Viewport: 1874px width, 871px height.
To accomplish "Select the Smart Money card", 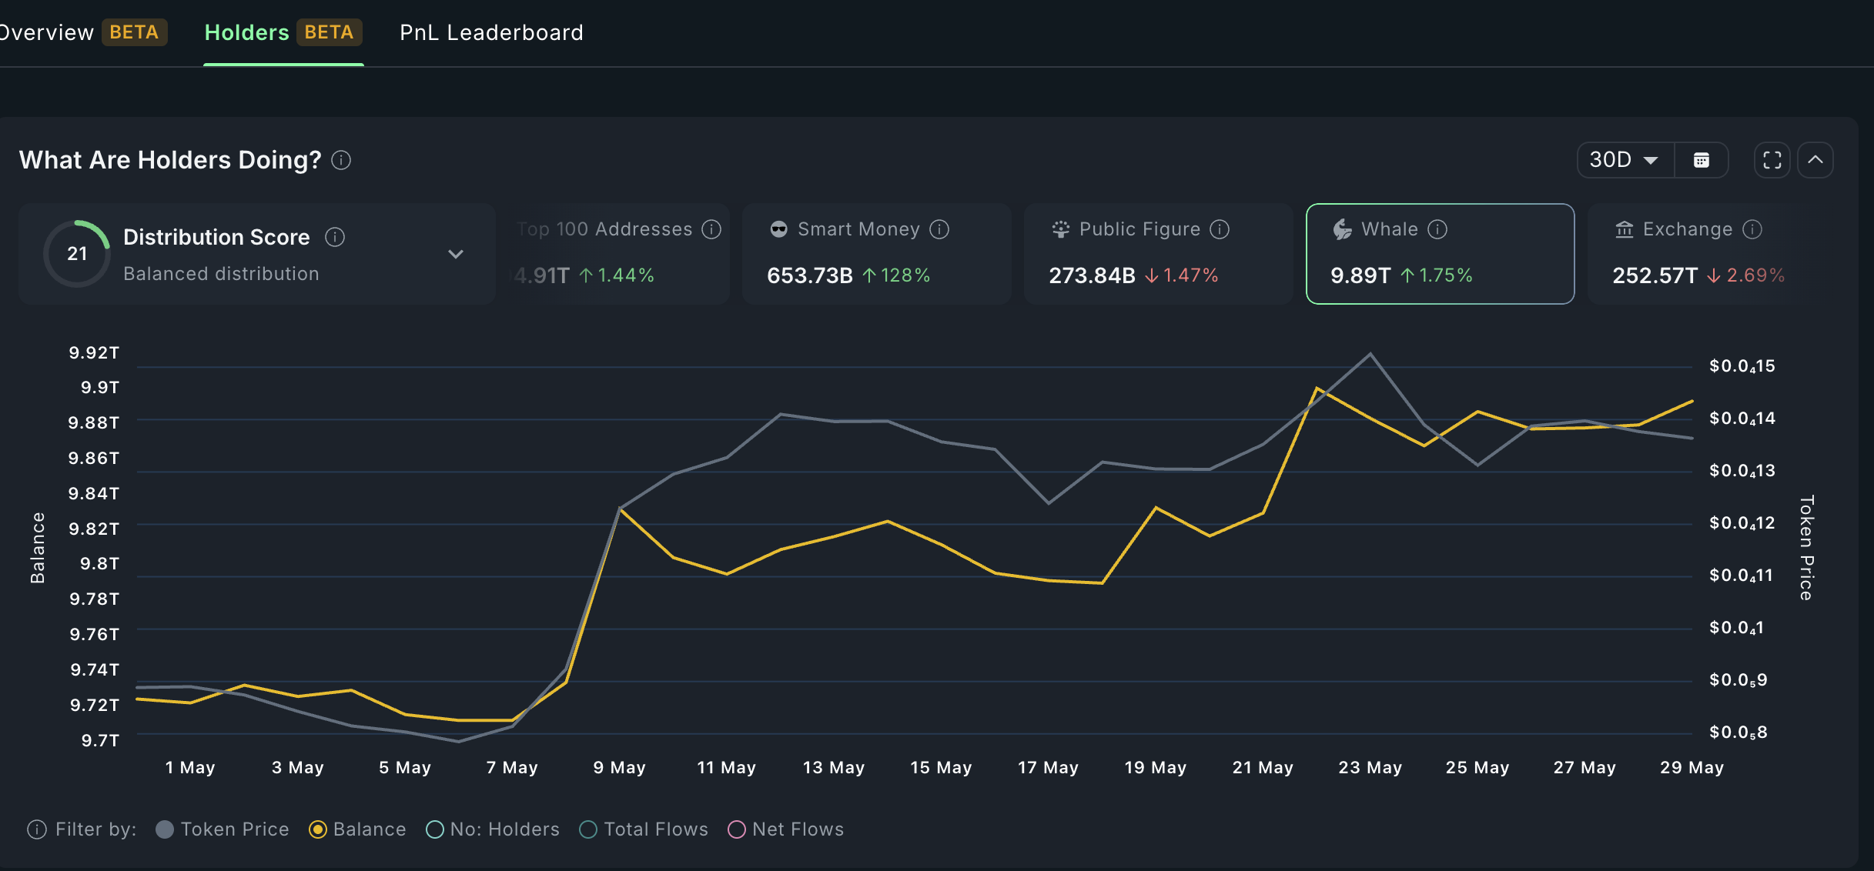I will [876, 254].
